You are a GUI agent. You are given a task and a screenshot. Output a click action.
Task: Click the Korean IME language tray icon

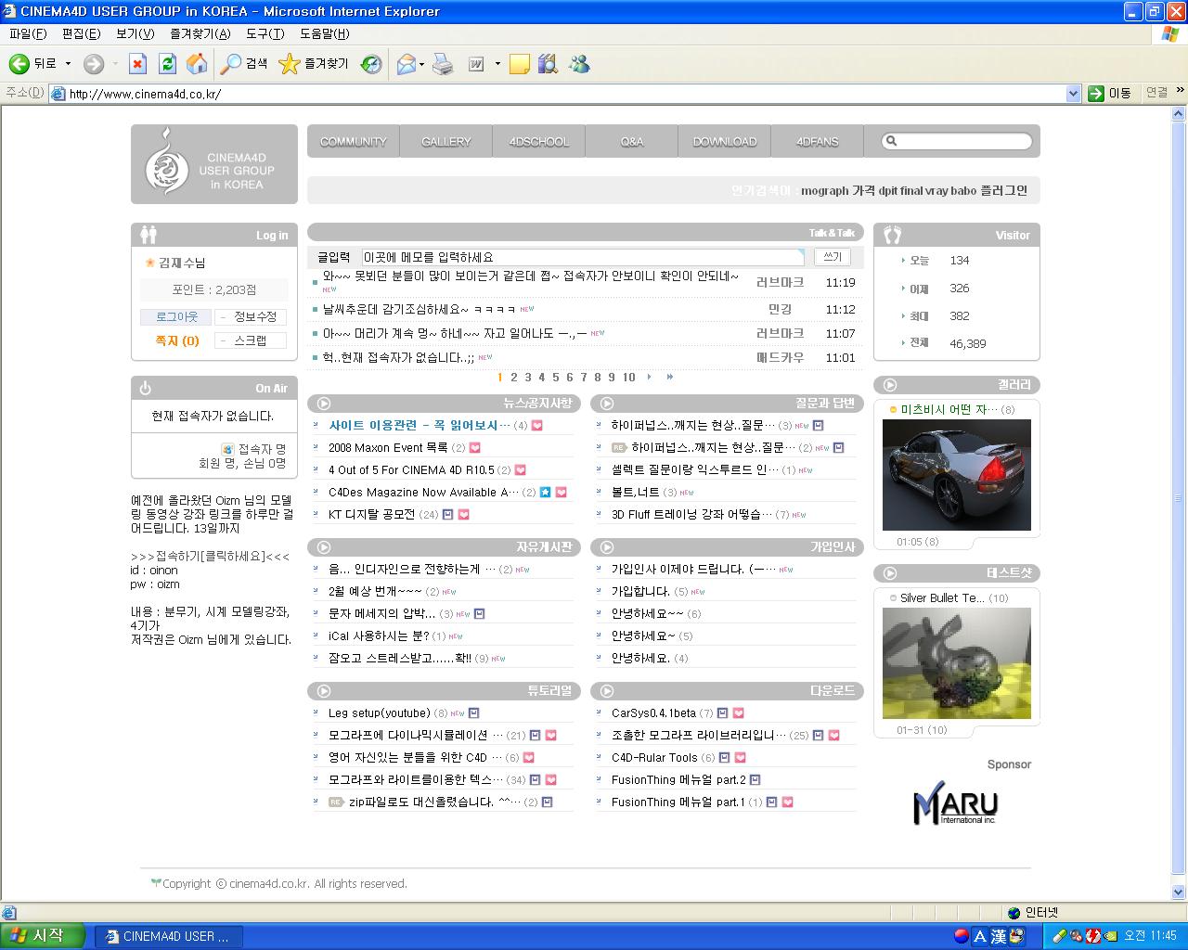[962, 936]
